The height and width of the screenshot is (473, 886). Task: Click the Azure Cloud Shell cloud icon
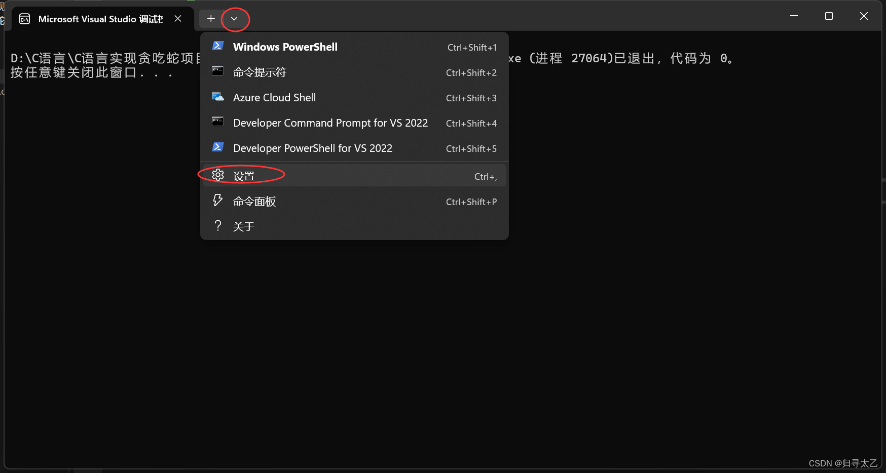(x=217, y=96)
